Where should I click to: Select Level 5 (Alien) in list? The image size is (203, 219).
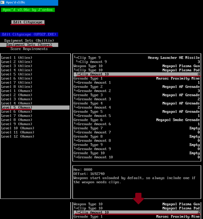(17, 74)
